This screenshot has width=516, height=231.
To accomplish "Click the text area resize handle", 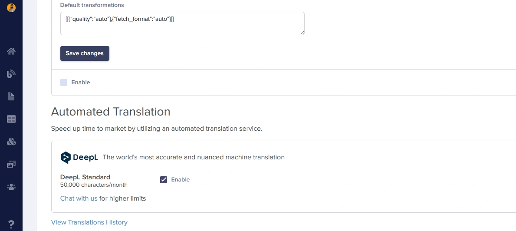I will pyautogui.click(x=302, y=33).
